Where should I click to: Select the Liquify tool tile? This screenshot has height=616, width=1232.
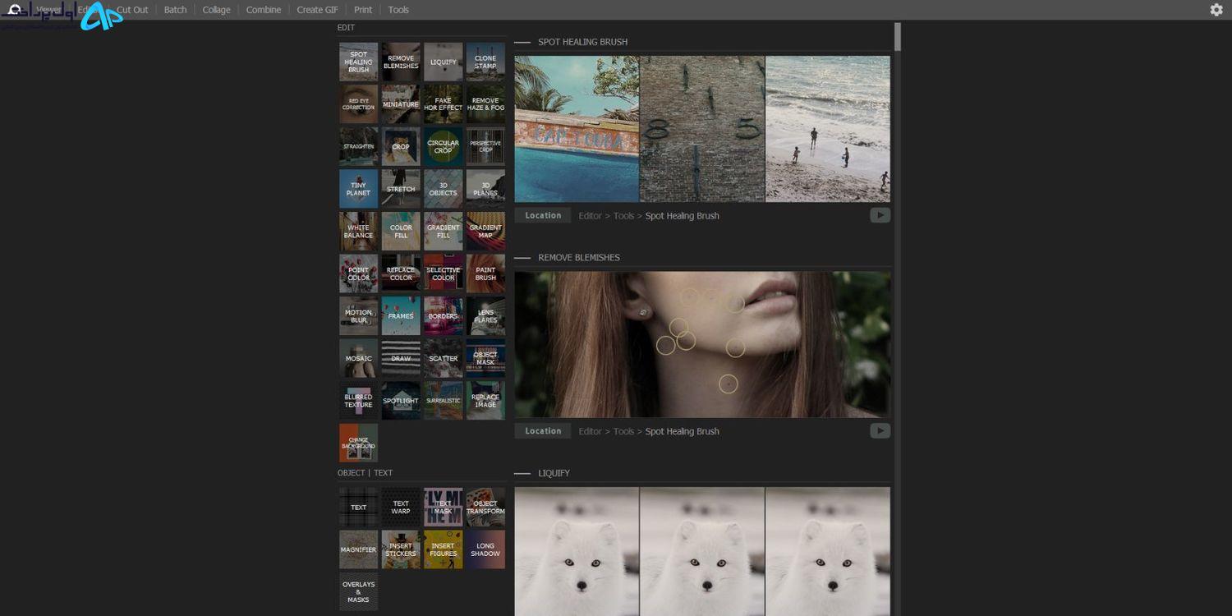pyautogui.click(x=444, y=62)
